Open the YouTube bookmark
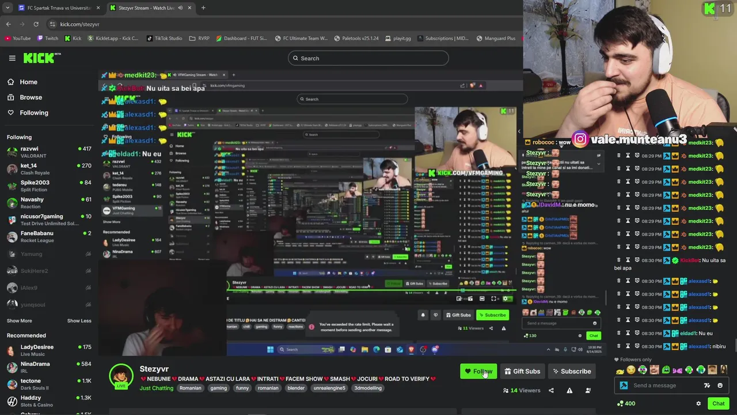This screenshot has height=415, width=737. click(18, 39)
